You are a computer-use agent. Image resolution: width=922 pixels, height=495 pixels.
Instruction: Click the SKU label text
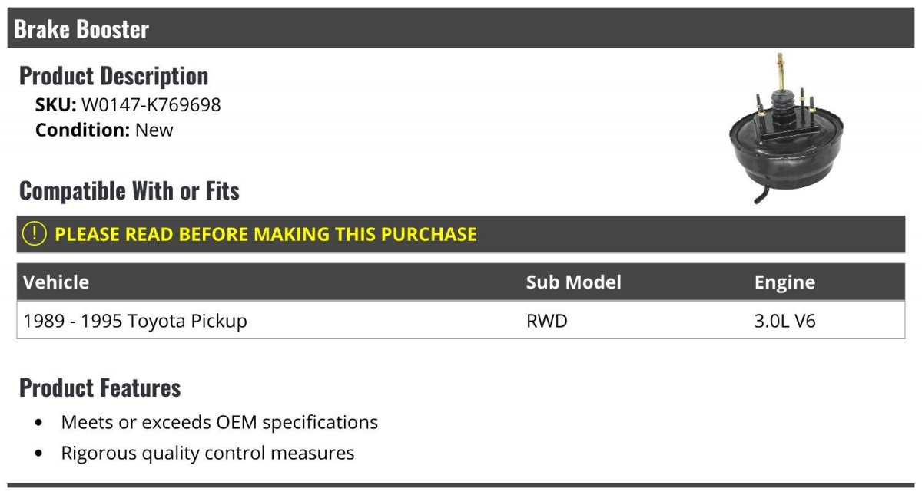(55, 105)
